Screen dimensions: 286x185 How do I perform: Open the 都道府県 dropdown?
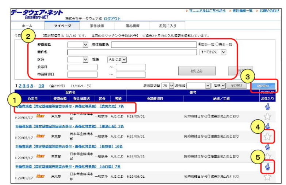coord(78,45)
